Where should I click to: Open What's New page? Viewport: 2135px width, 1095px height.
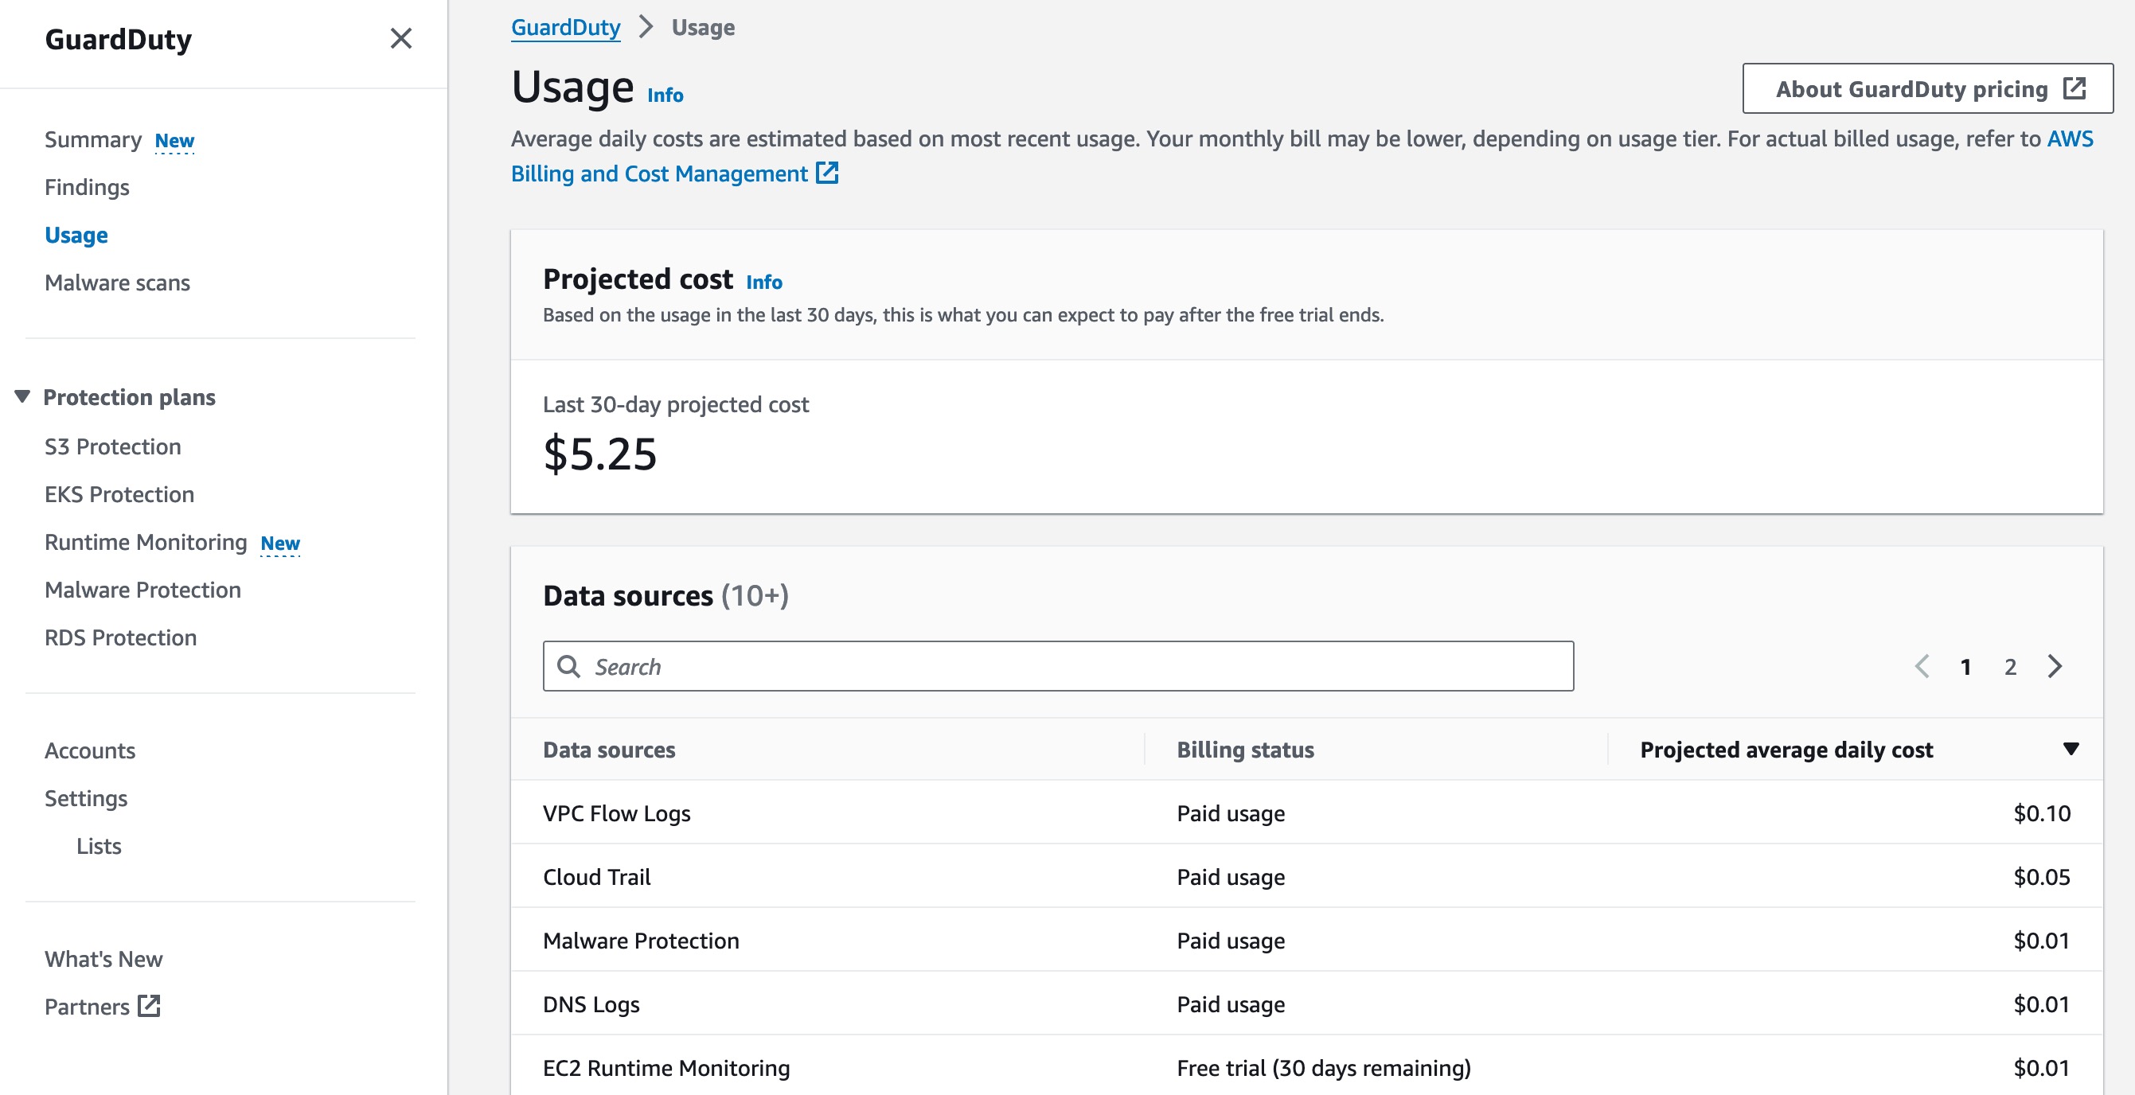click(x=103, y=958)
